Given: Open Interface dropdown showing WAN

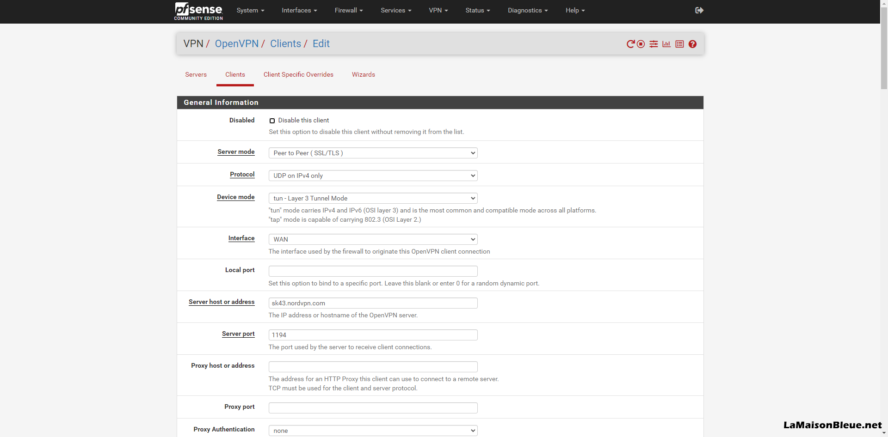Looking at the screenshot, I should (x=373, y=239).
